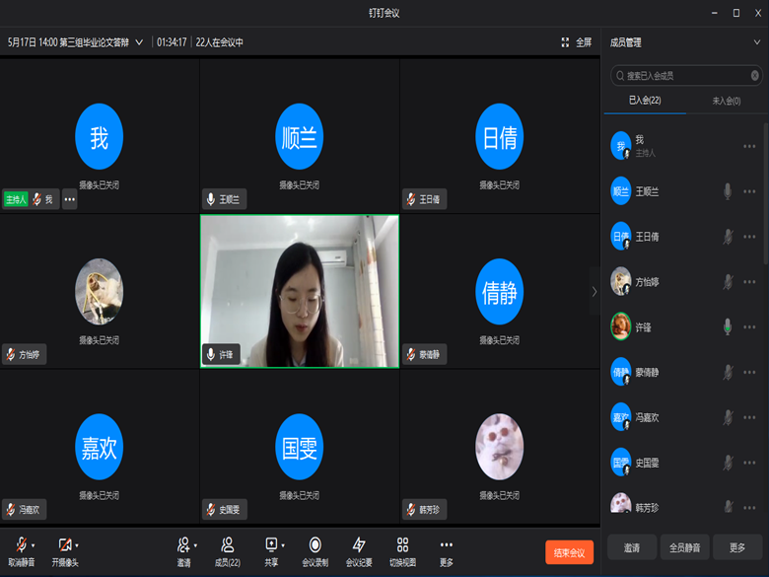Clear the member search box
The image size is (769, 577).
(754, 75)
